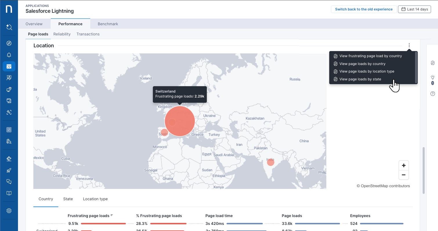
Task: Open settings gear in left sidebar
Action: tap(9, 211)
